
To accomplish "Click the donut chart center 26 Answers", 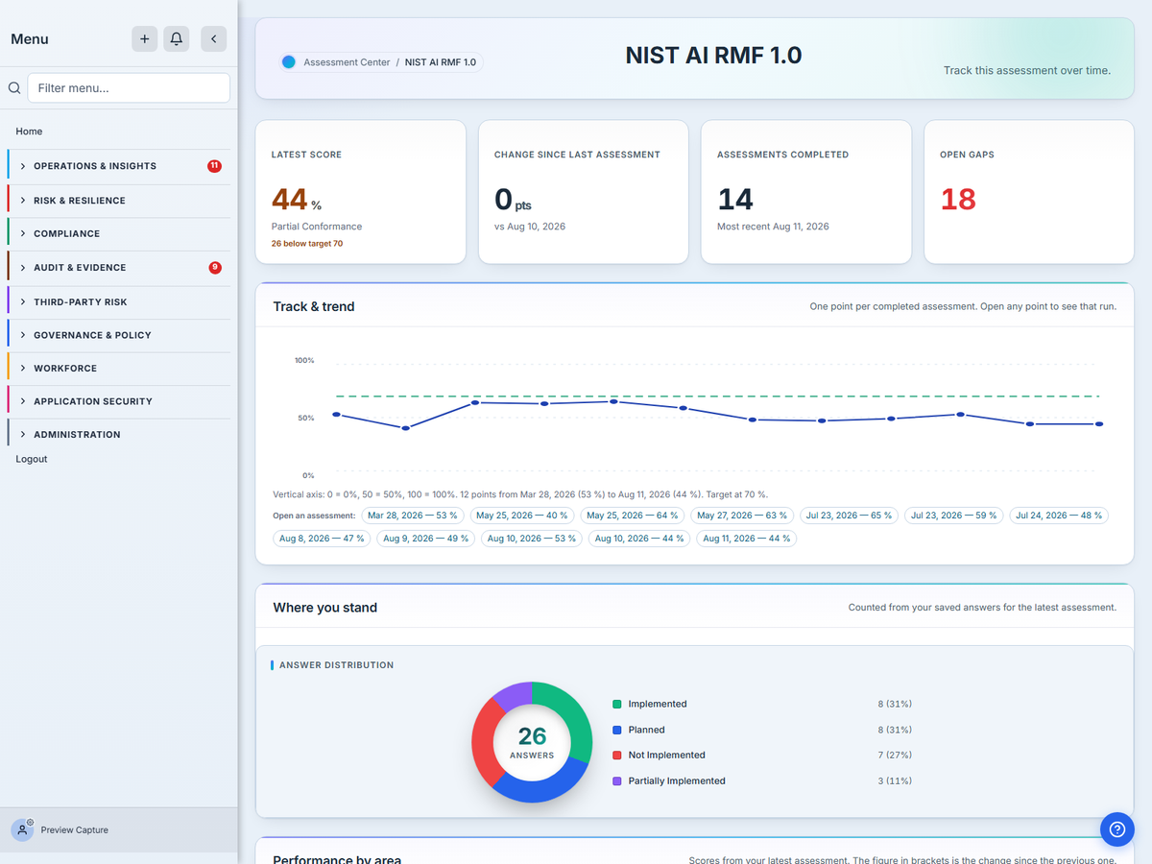I will coord(532,742).
